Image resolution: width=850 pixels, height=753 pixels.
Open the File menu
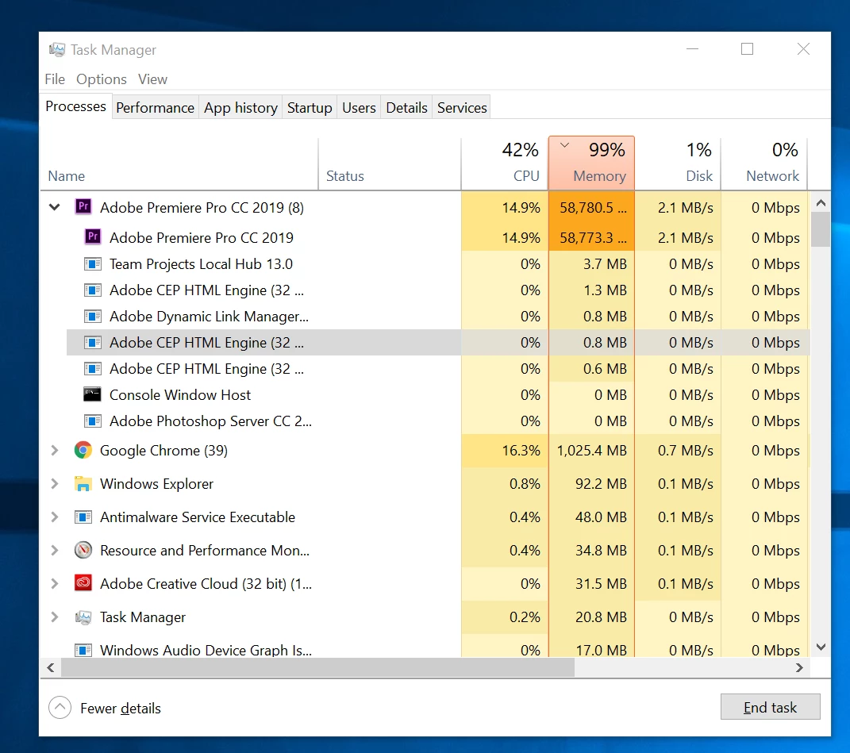[55, 79]
